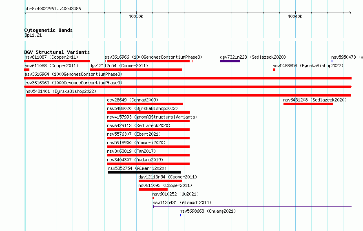Open esv3616964 (1000GenomesConsortiumPhase3) label
This screenshot has height=231, width=363.
point(73,74)
